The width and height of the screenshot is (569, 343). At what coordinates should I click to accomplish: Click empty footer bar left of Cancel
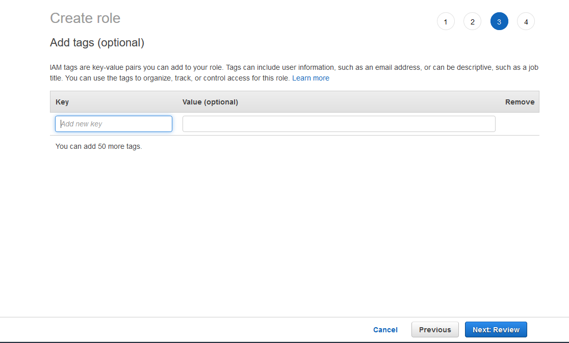pos(178,330)
